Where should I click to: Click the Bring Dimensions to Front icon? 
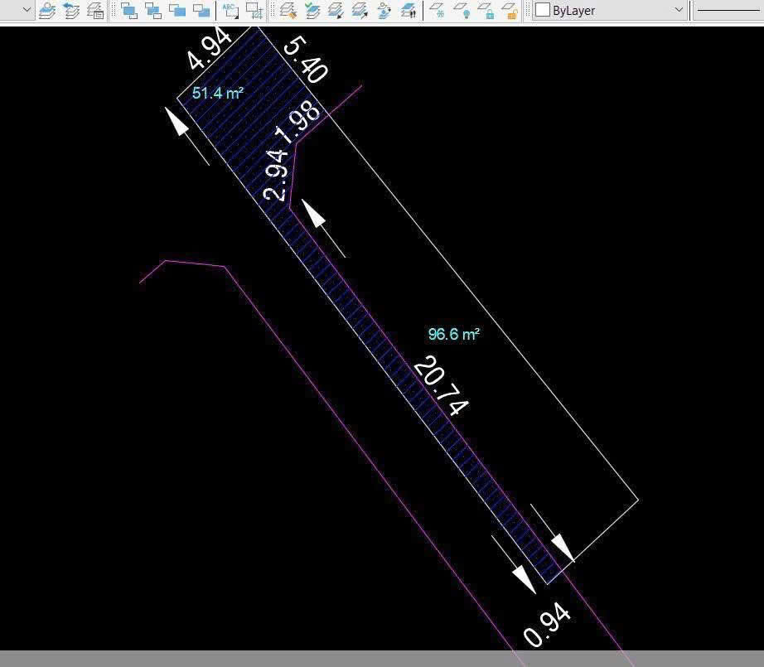tap(254, 11)
